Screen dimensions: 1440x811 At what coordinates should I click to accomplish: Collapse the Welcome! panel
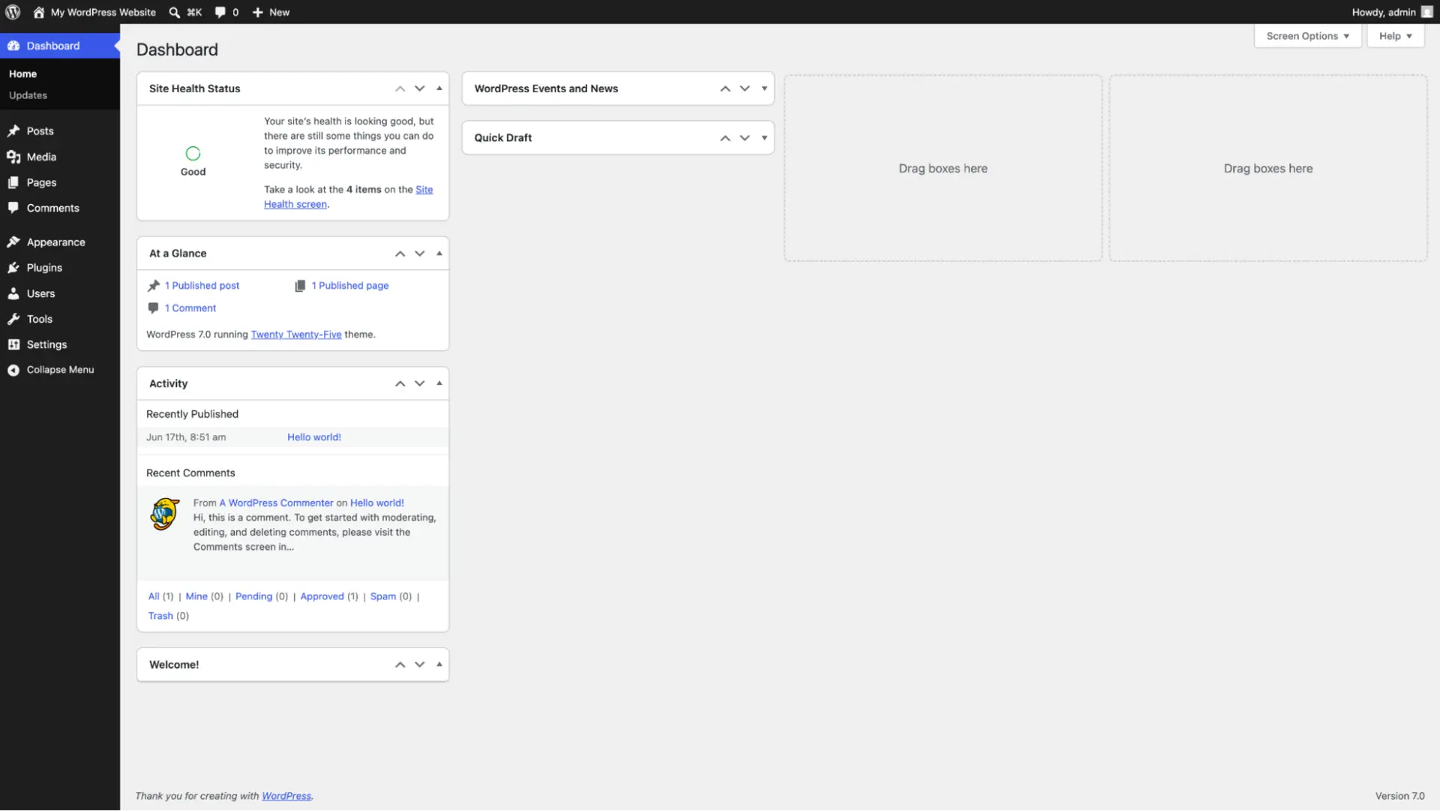pyautogui.click(x=439, y=665)
